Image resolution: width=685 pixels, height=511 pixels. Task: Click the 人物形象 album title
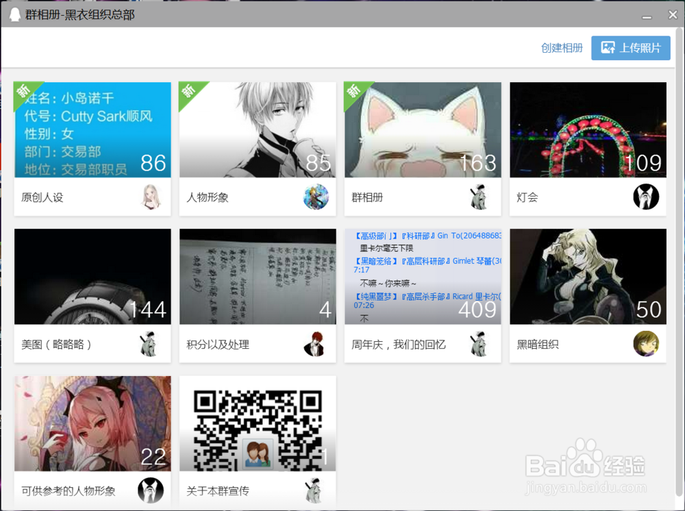click(208, 197)
